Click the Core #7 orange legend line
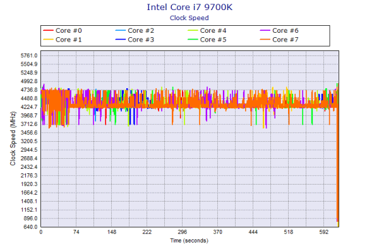Screen dimensions: 379x252 [265, 40]
